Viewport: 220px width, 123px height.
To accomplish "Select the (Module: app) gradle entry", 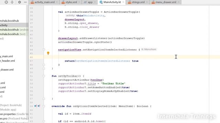I will coord(8,110).
